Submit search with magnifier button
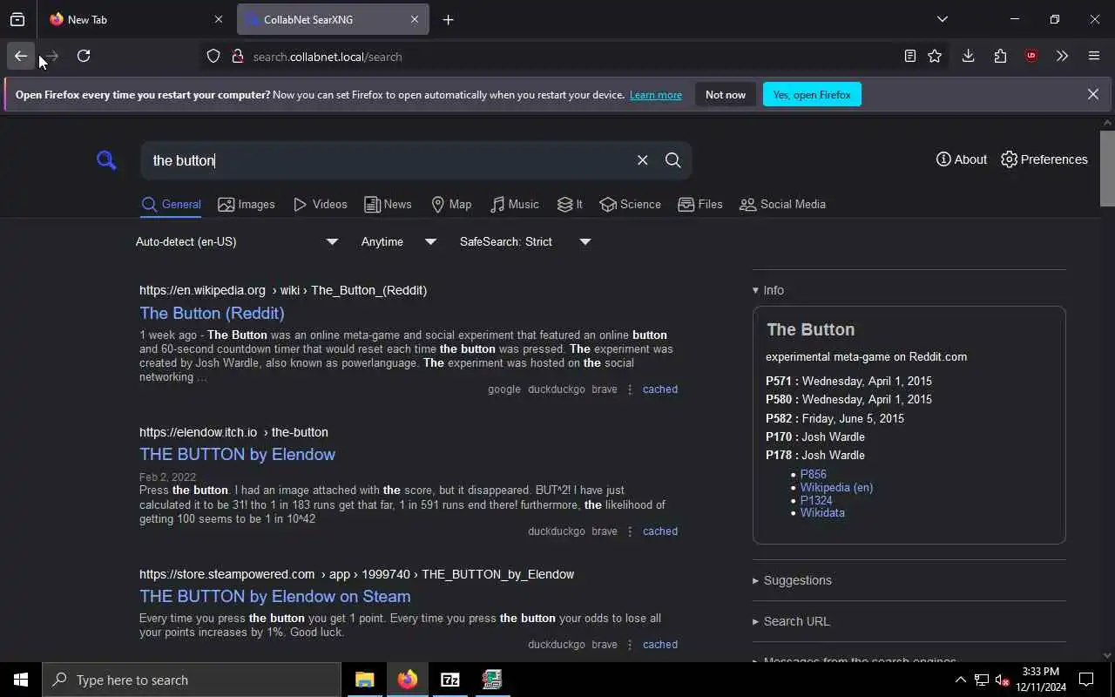This screenshot has height=697, width=1115. [672, 160]
